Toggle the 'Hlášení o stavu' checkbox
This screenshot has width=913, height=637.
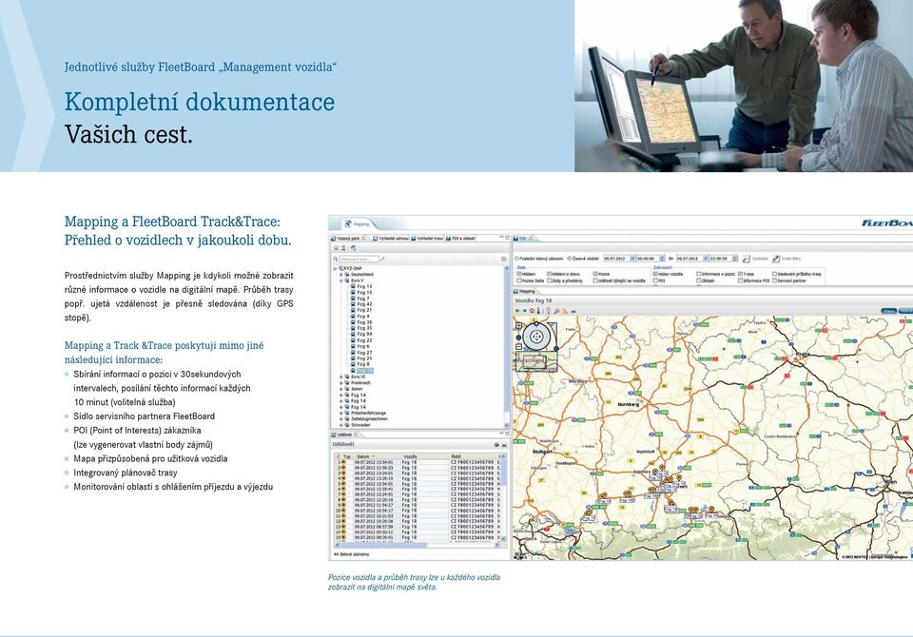550,274
